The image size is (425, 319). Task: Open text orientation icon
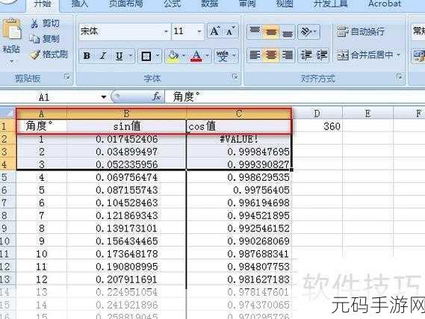point(305,31)
